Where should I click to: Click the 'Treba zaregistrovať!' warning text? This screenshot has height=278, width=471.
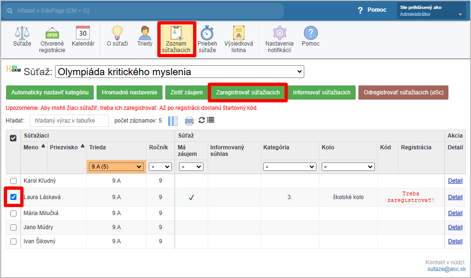(x=411, y=197)
